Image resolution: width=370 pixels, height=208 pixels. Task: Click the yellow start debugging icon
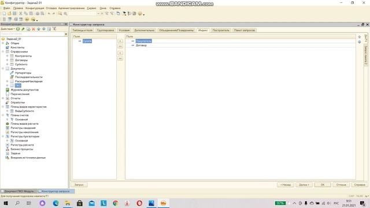[27, 19]
